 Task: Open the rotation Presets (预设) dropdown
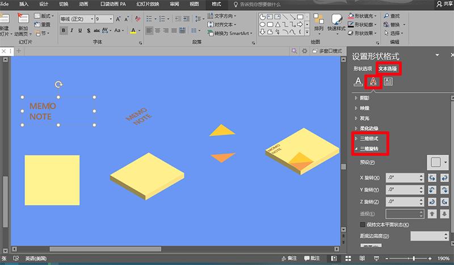(x=439, y=162)
